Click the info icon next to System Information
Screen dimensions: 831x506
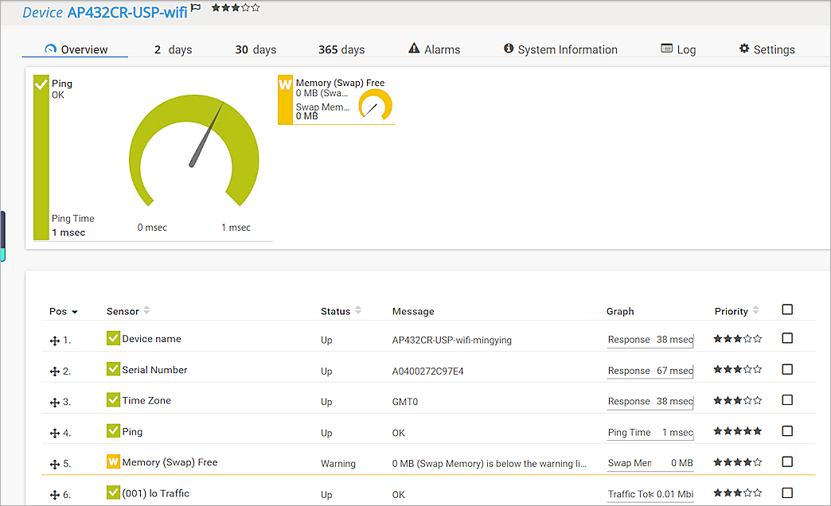[x=509, y=48]
